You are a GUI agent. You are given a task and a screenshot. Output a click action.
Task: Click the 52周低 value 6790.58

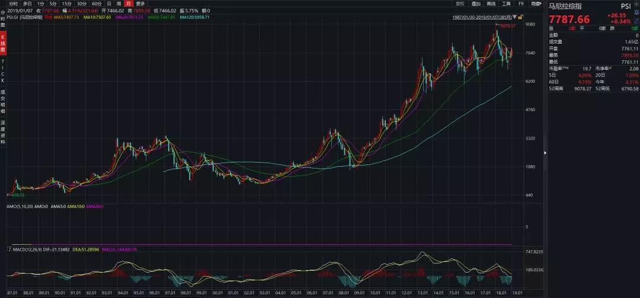pos(629,88)
